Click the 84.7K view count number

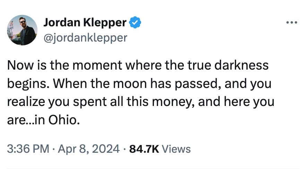[x=144, y=149]
